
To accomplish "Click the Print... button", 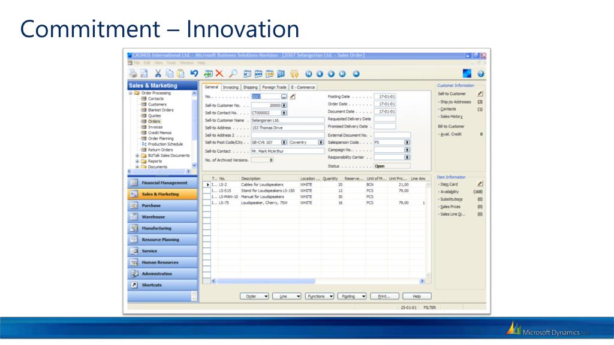I will pyautogui.click(x=384, y=296).
